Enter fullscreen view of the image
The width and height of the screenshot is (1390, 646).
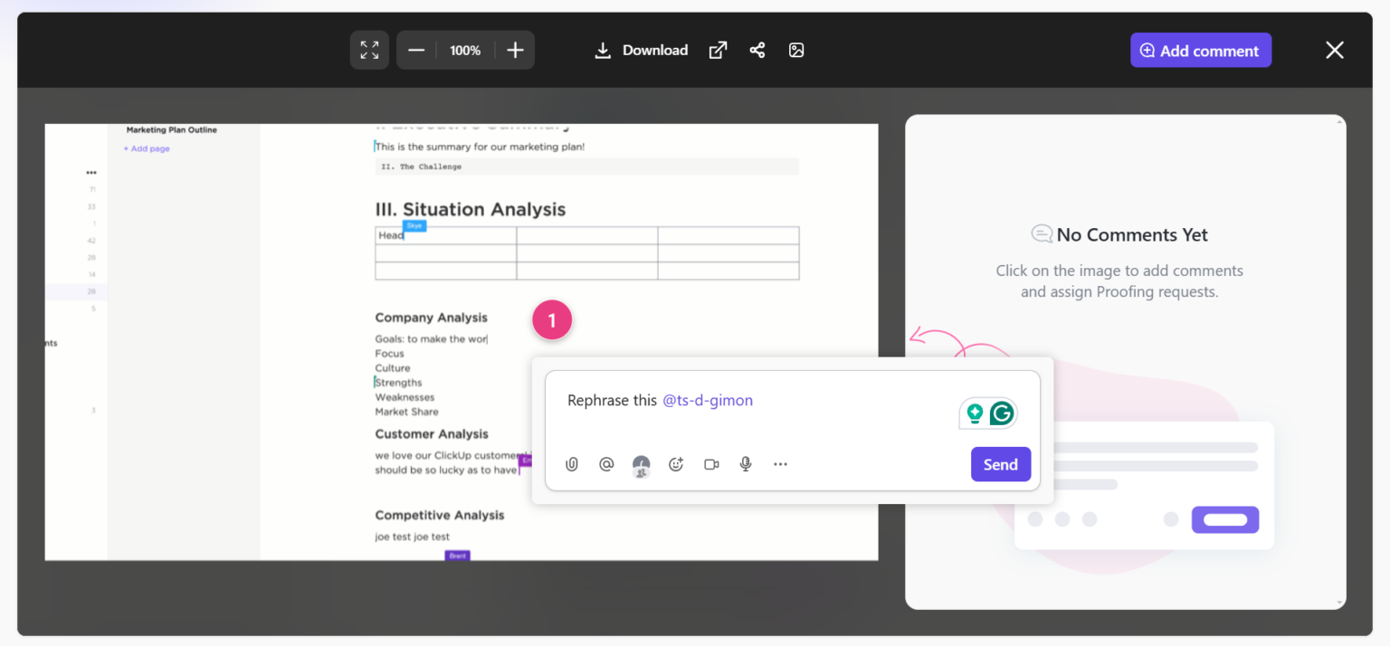[369, 50]
